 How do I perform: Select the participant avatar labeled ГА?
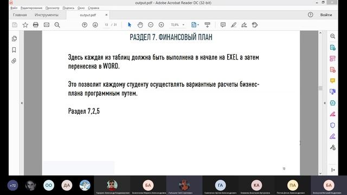tap(221, 185)
